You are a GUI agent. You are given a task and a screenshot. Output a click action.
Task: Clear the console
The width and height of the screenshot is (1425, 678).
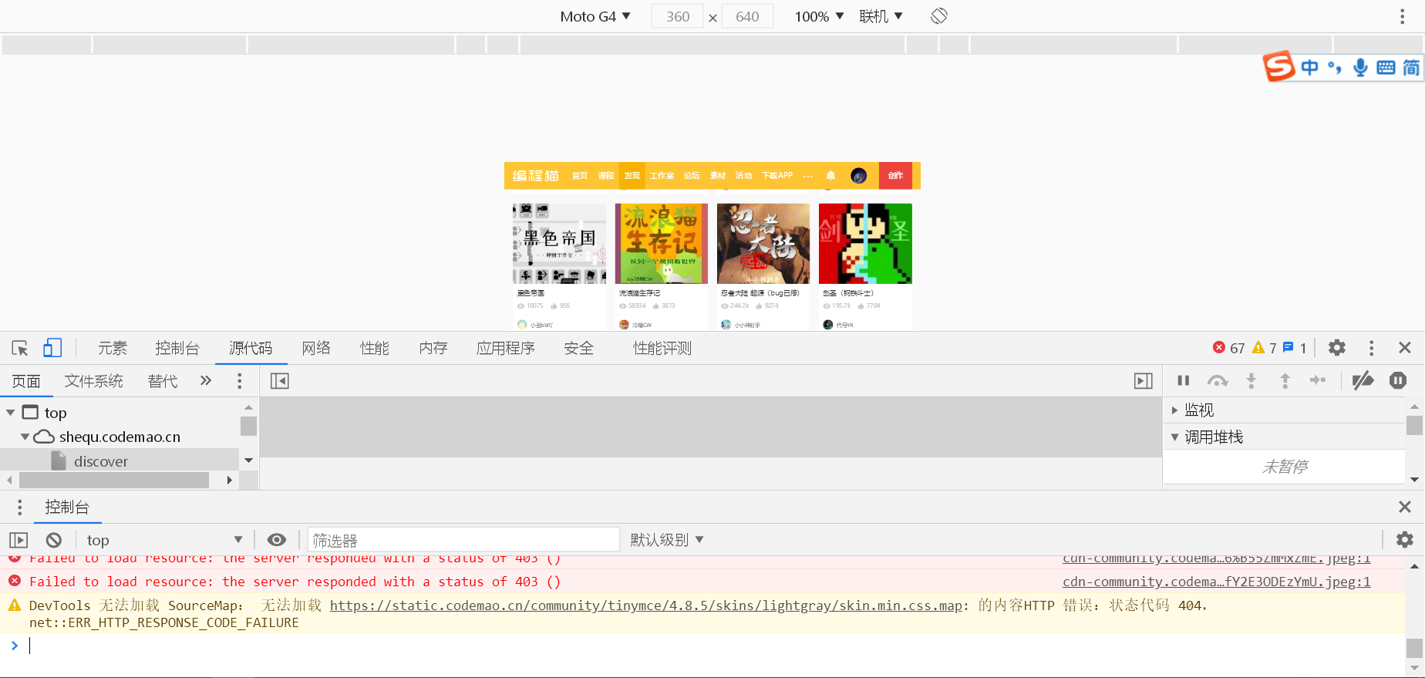point(53,540)
